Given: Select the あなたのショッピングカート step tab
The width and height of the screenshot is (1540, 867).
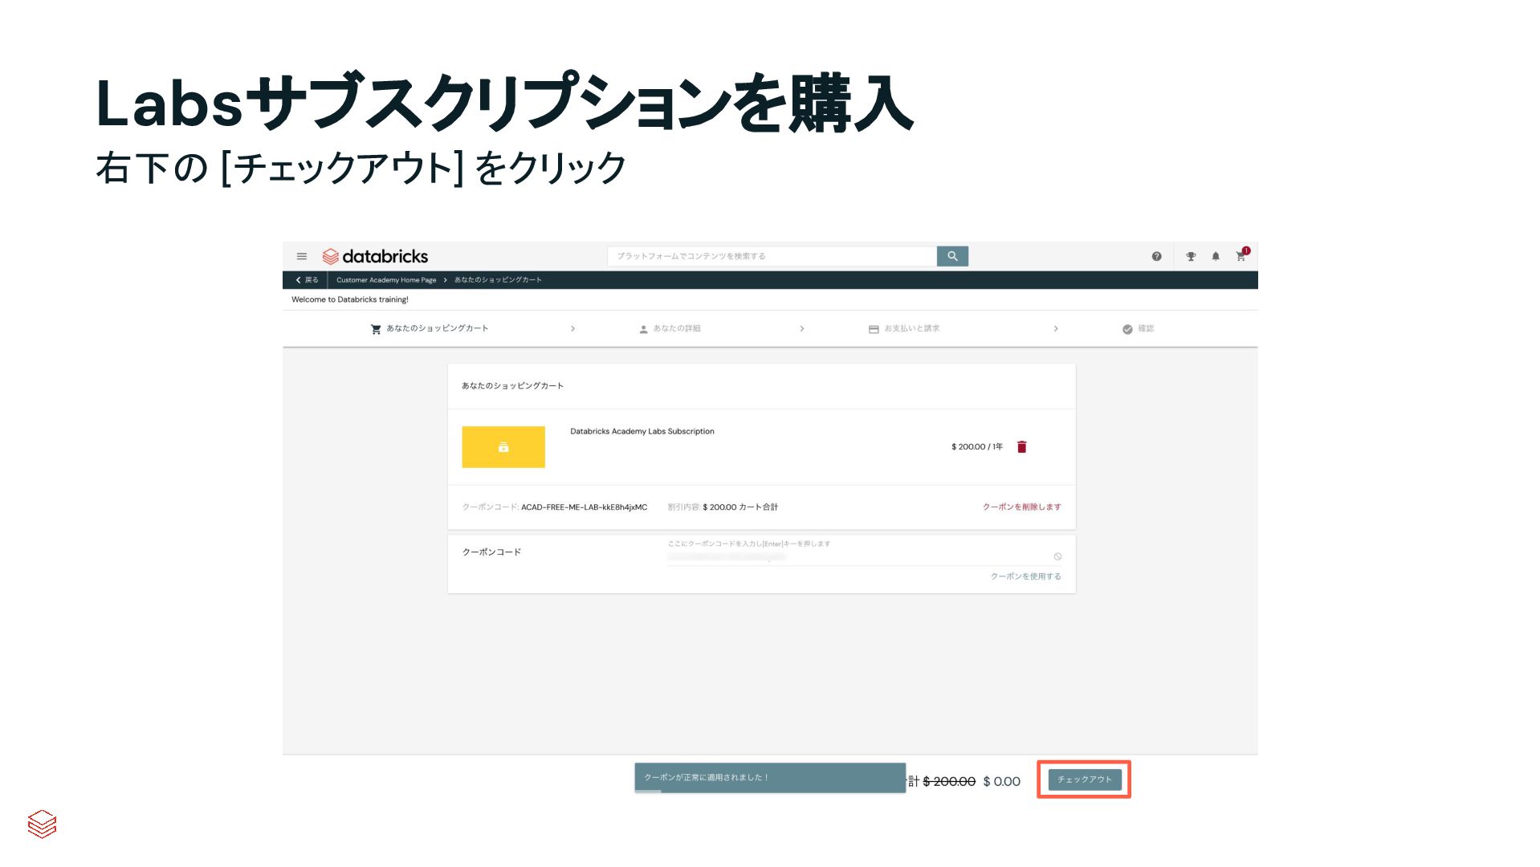Looking at the screenshot, I should coord(430,328).
